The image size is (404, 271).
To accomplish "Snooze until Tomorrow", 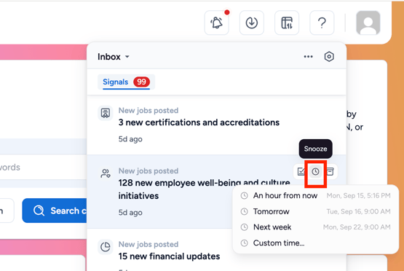I will tap(315, 212).
